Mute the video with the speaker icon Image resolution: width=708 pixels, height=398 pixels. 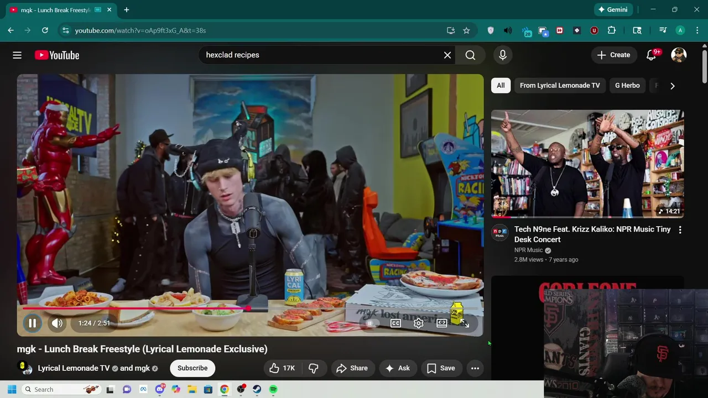coord(57,323)
